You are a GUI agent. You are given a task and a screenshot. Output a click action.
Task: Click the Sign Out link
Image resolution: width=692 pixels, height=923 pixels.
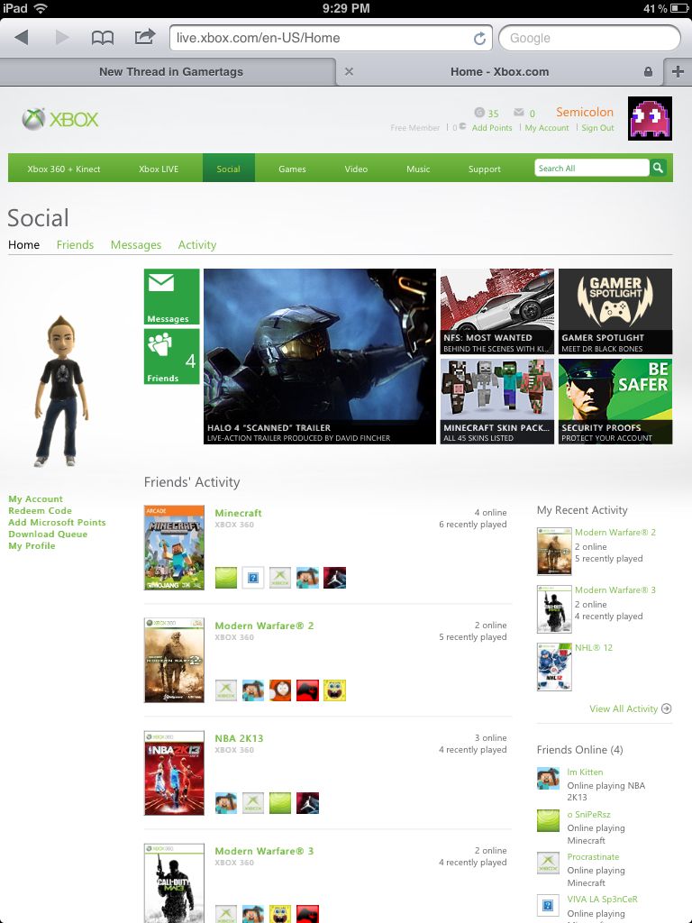tap(597, 128)
